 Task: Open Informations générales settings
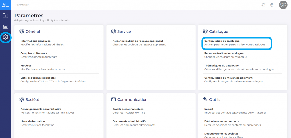point(36,41)
